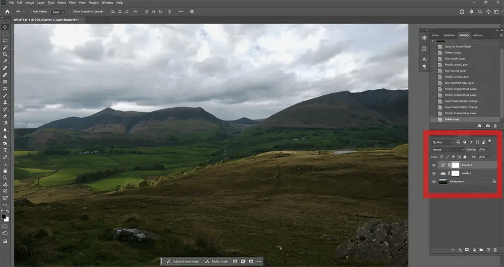Viewport: 504px width, 267px height.
Task: Enable the Auto-Select checkbox
Action: tap(30, 12)
